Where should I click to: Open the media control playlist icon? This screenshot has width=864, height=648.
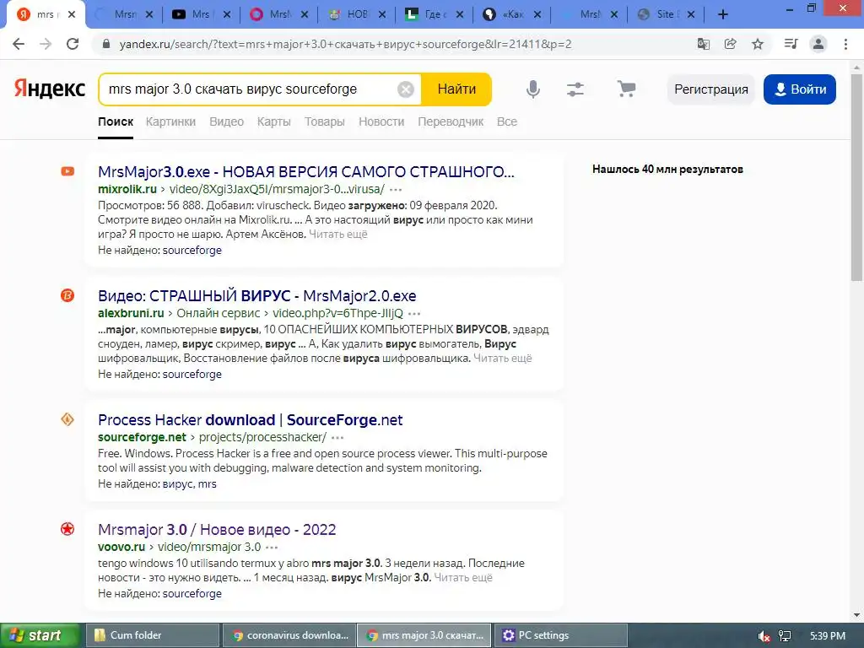[x=791, y=44]
